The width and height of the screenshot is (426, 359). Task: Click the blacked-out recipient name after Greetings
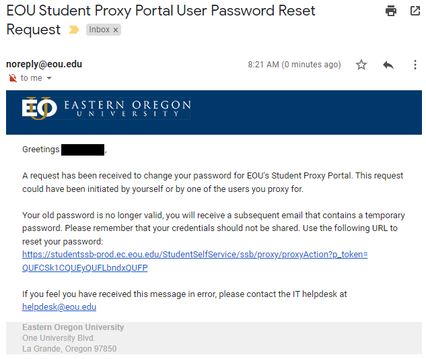(x=83, y=150)
